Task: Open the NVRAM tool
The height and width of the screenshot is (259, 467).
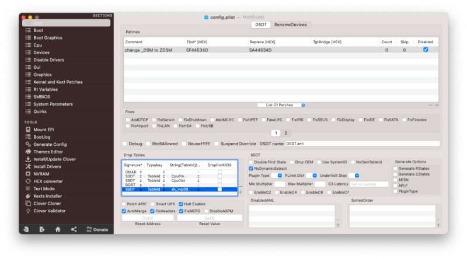Action: [x=41, y=174]
